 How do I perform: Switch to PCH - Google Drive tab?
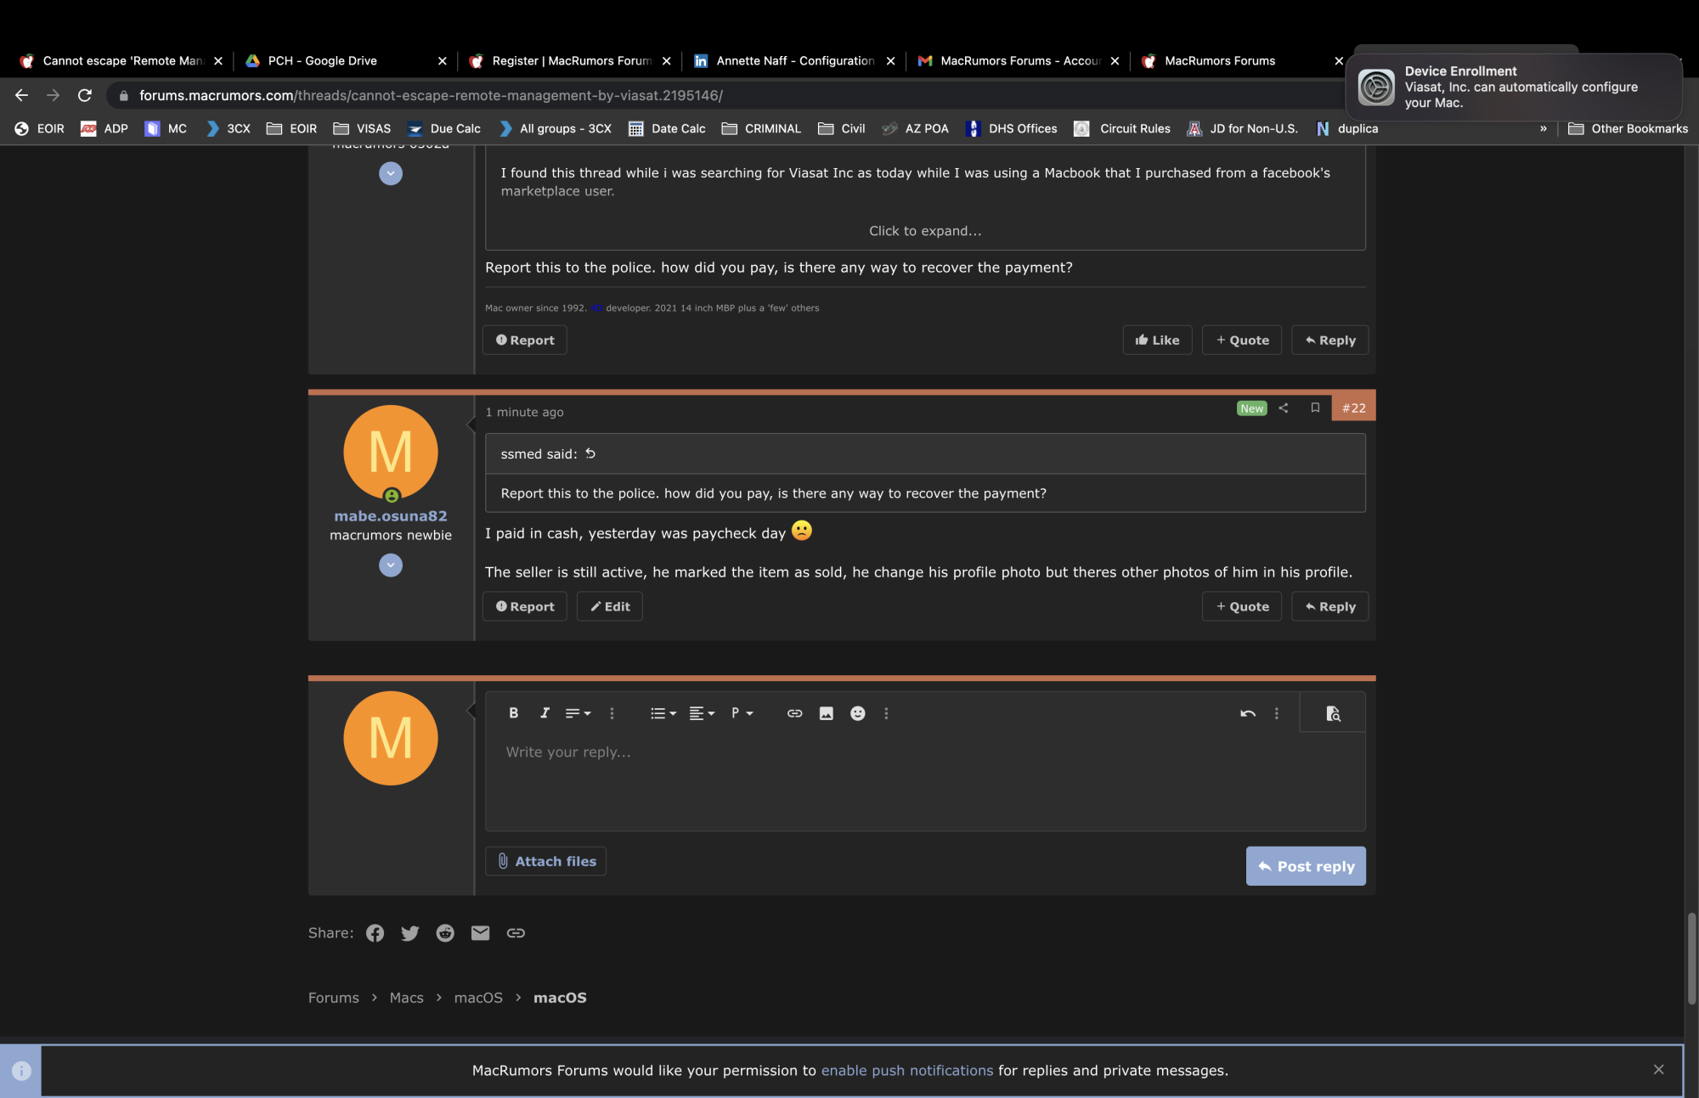(323, 60)
